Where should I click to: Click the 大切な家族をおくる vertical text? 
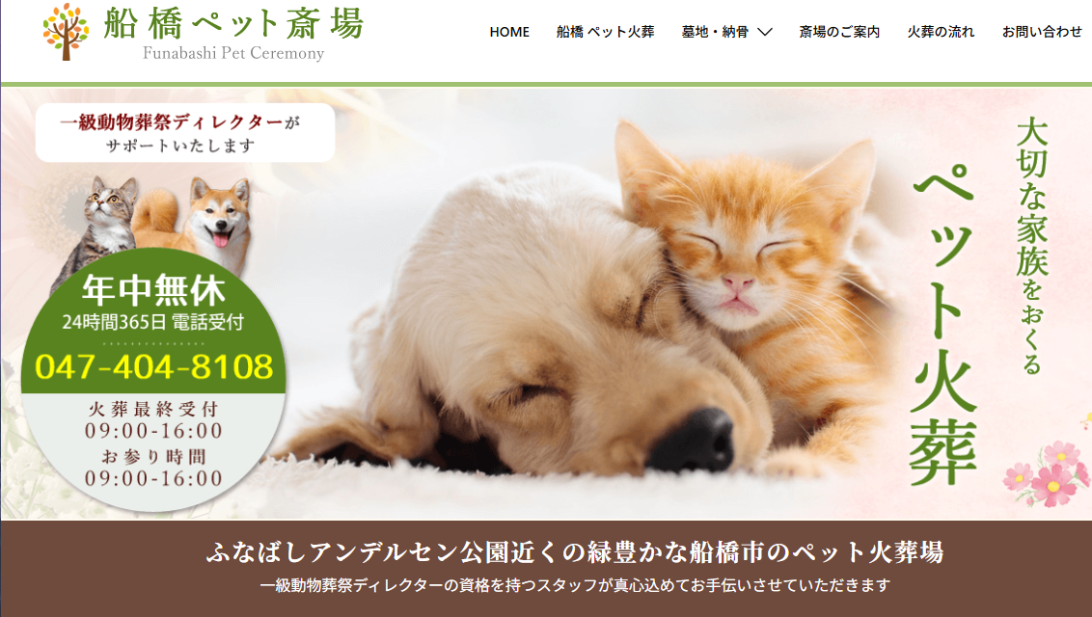pos(1032,246)
